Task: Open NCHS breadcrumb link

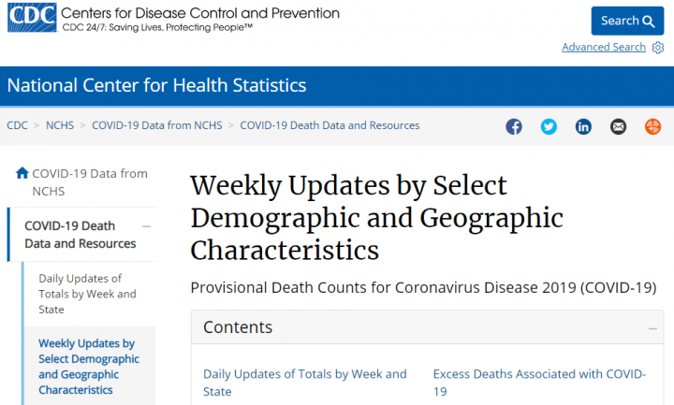Action: [59, 125]
